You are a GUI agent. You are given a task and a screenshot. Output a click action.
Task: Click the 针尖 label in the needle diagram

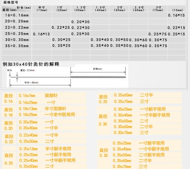coord(10,70)
